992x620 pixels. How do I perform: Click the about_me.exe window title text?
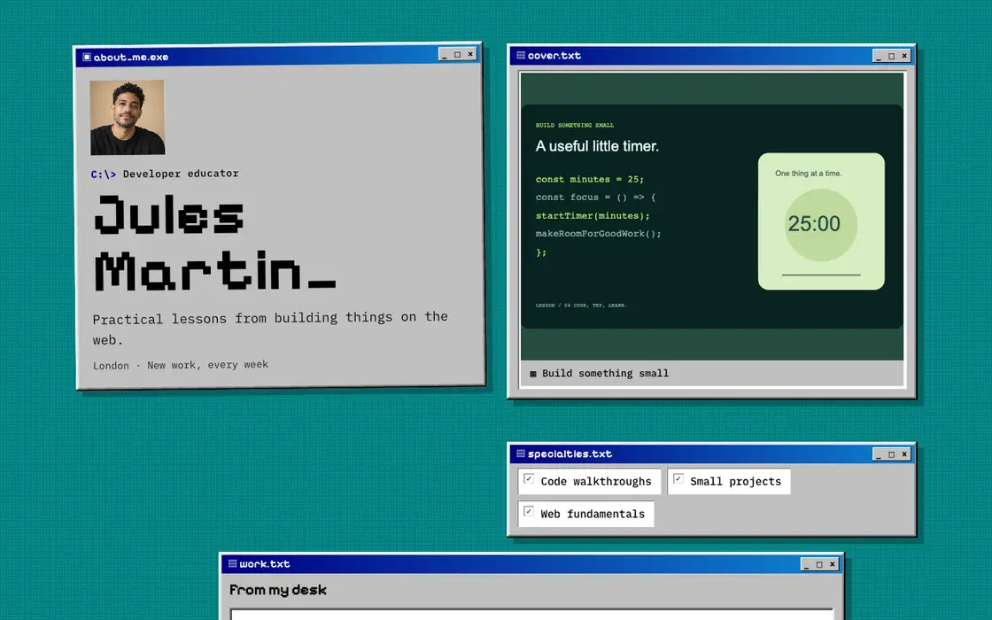click(x=131, y=57)
